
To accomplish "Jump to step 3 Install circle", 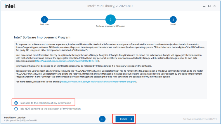I will tap(173, 20).
